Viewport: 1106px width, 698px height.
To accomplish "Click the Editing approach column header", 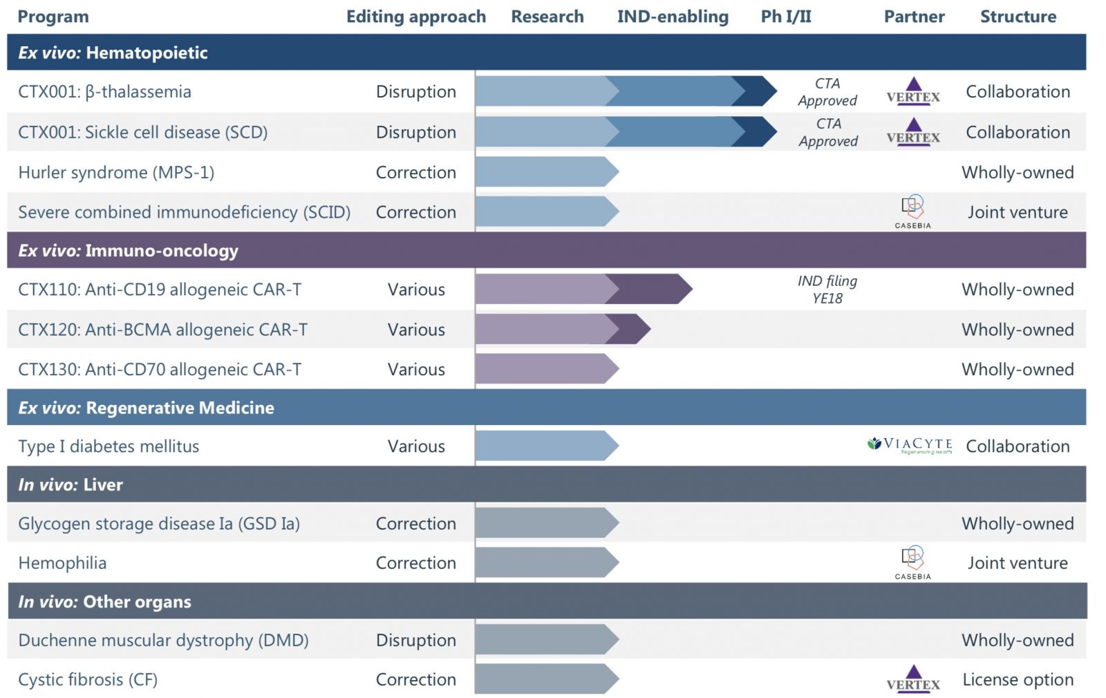I will (415, 17).
